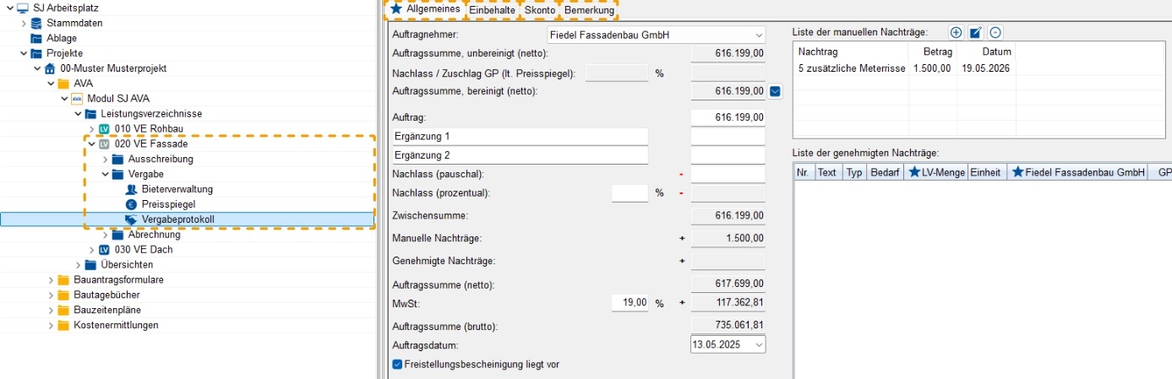This screenshot has height=379, width=1172.
Task: Click the yellow AVA folder icon
Action: [63, 84]
